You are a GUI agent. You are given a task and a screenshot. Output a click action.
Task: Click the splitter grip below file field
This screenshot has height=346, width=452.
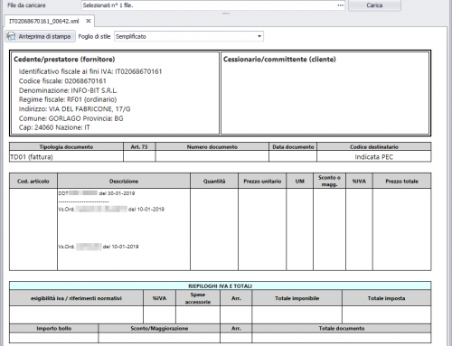(226, 14)
